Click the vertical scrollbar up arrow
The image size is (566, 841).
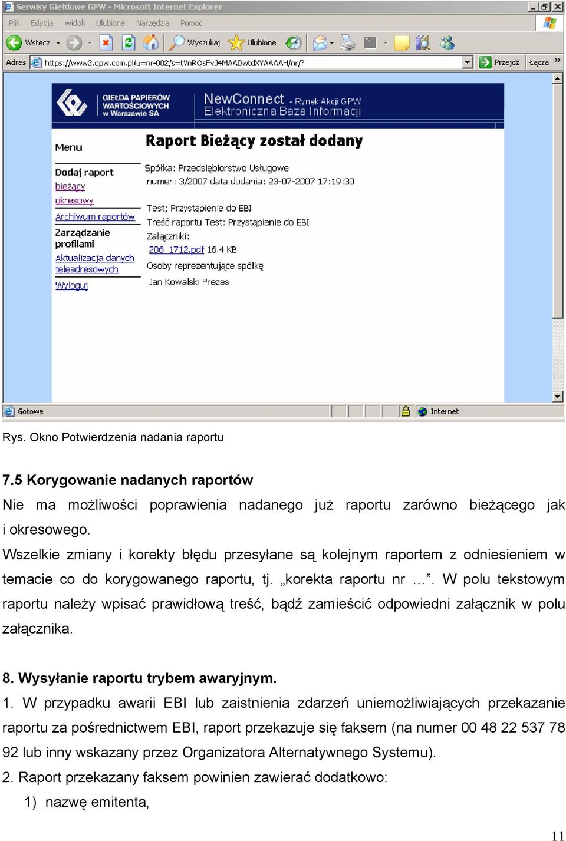pyautogui.click(x=558, y=78)
